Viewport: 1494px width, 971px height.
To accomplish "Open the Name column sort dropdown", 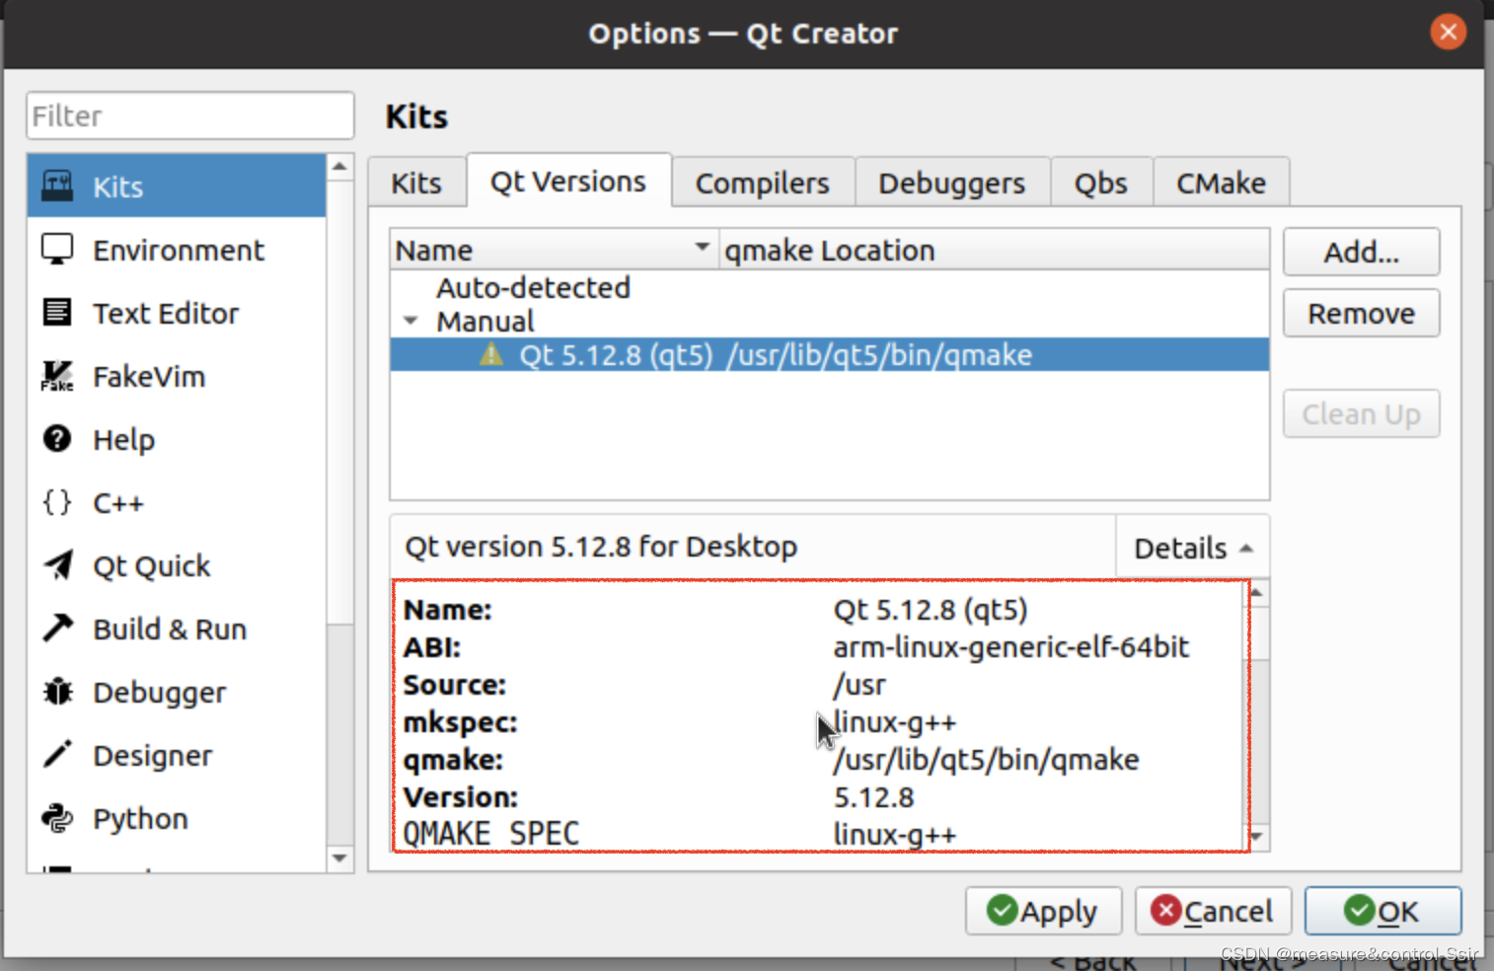I will click(x=702, y=248).
